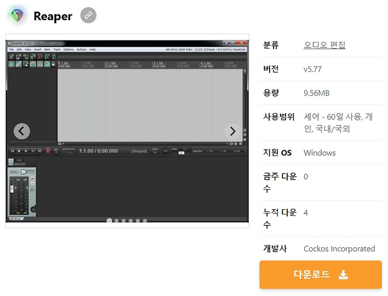Click the size value 9.56MB

coord(317,93)
